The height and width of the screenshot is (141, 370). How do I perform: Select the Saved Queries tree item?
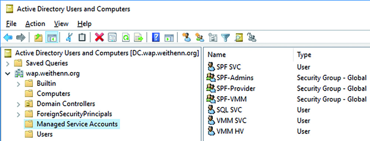click(x=47, y=63)
